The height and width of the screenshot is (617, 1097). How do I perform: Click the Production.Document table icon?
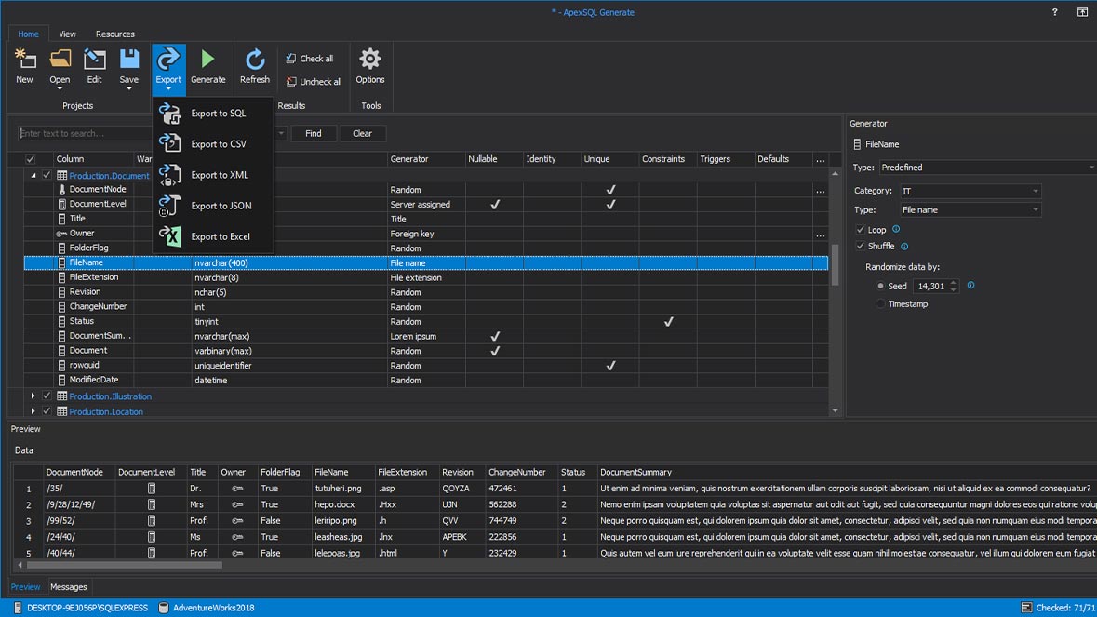pyautogui.click(x=61, y=175)
